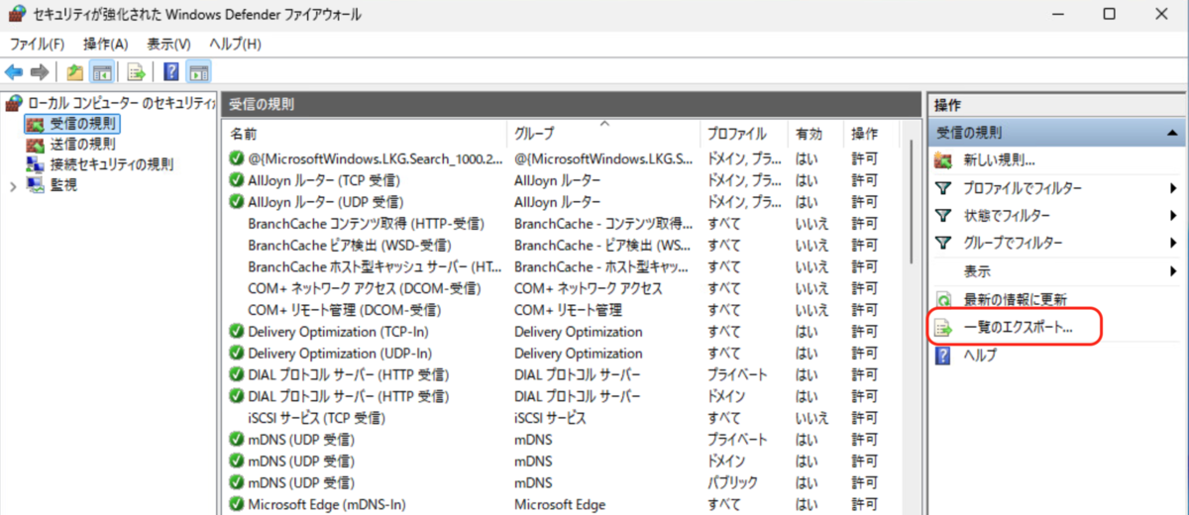Open the グループでフィルター submenu
Image resolution: width=1189 pixels, height=515 pixels.
pyautogui.click(x=1057, y=244)
